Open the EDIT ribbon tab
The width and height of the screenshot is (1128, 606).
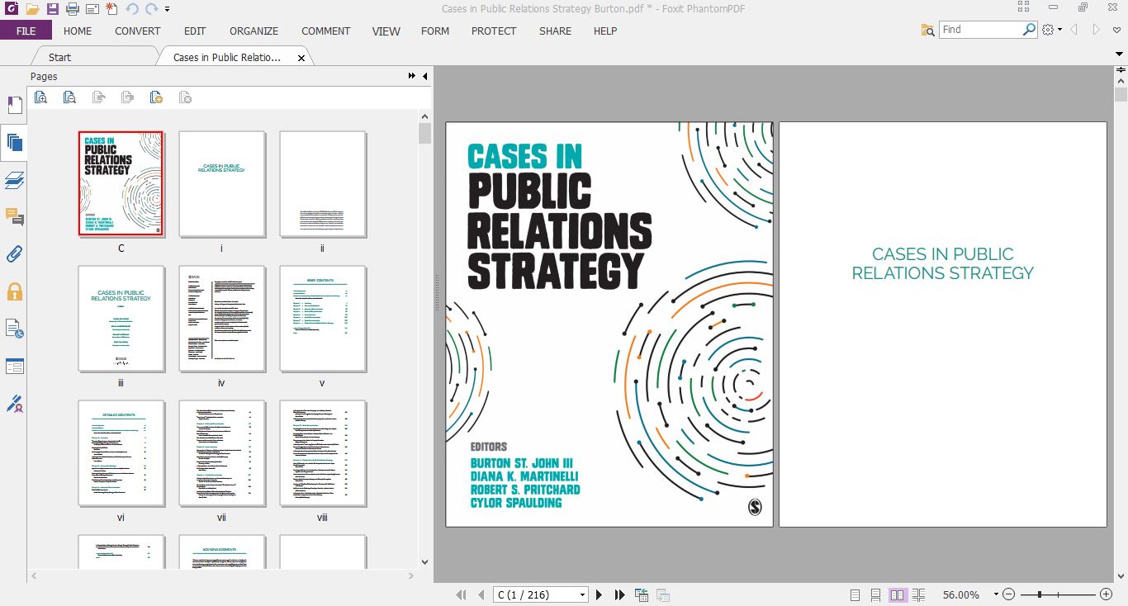coord(195,31)
